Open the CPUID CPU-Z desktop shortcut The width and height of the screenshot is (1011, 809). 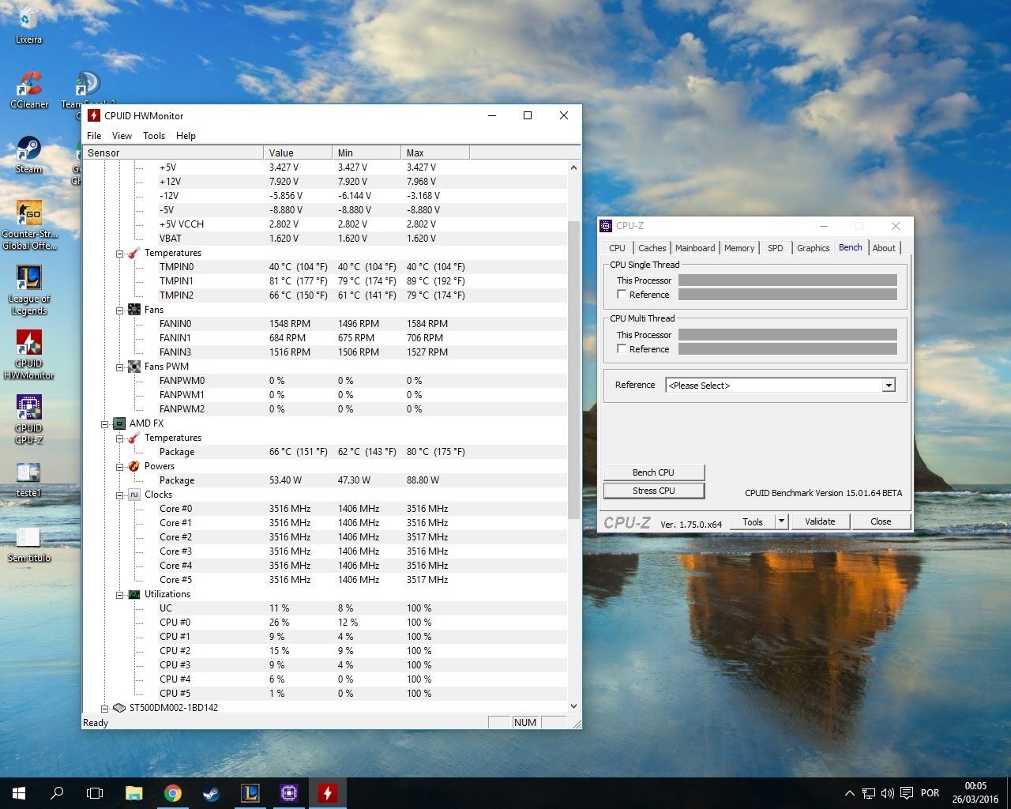[29, 420]
